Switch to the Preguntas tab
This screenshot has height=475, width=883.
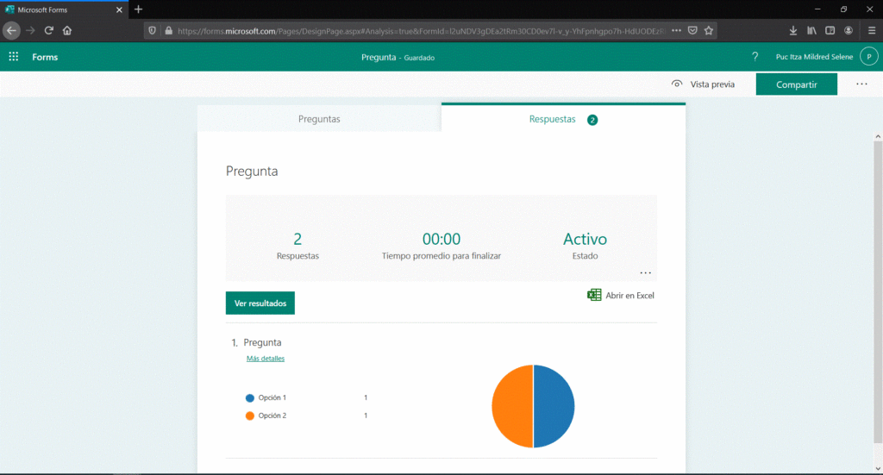coord(319,119)
